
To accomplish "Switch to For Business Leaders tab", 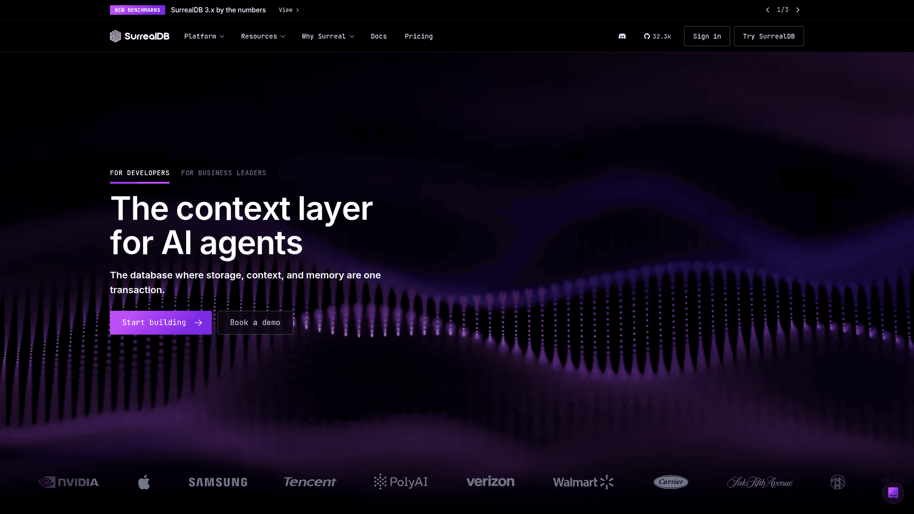I will click(224, 173).
